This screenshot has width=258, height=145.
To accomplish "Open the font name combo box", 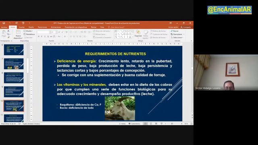I will (44, 32).
